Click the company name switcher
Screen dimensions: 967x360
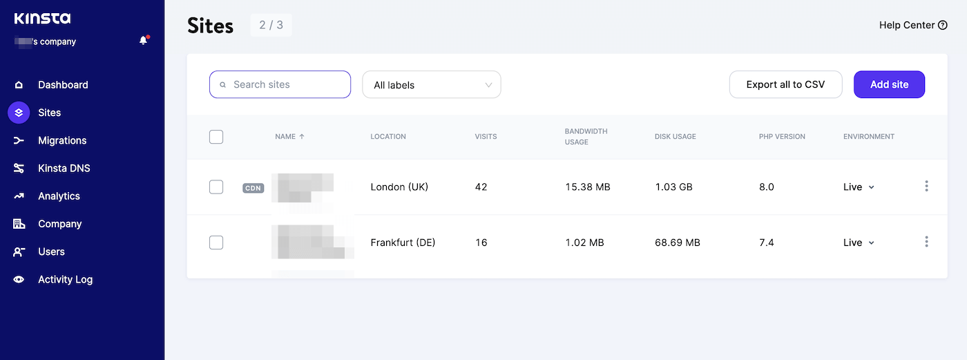tap(45, 41)
